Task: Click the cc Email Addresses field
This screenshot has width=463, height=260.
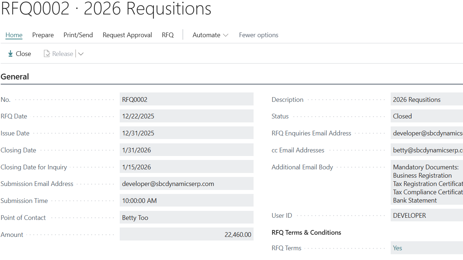Action: click(427, 149)
